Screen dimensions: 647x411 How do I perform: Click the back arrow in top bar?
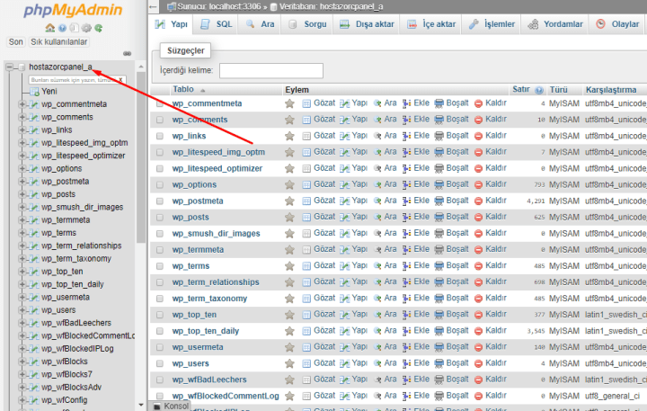point(153,6)
